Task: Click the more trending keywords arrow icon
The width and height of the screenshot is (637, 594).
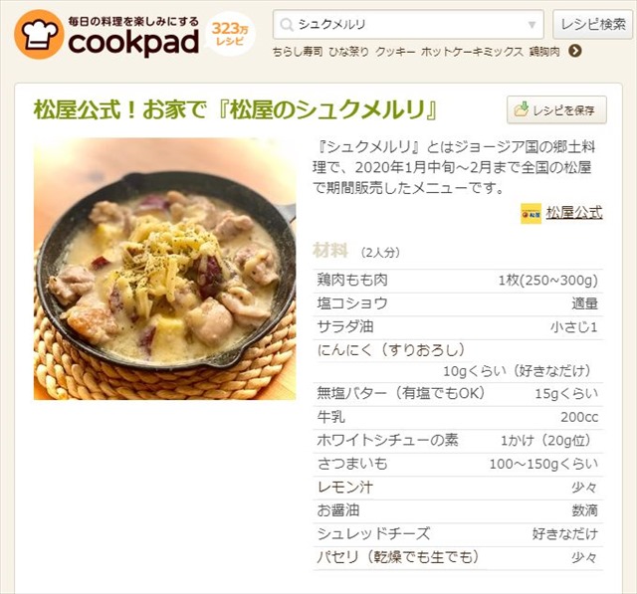Action: pos(575,51)
